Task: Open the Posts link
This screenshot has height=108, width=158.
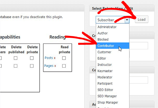Action: coord(49,58)
